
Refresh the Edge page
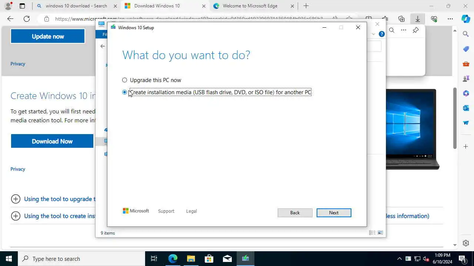27,19
